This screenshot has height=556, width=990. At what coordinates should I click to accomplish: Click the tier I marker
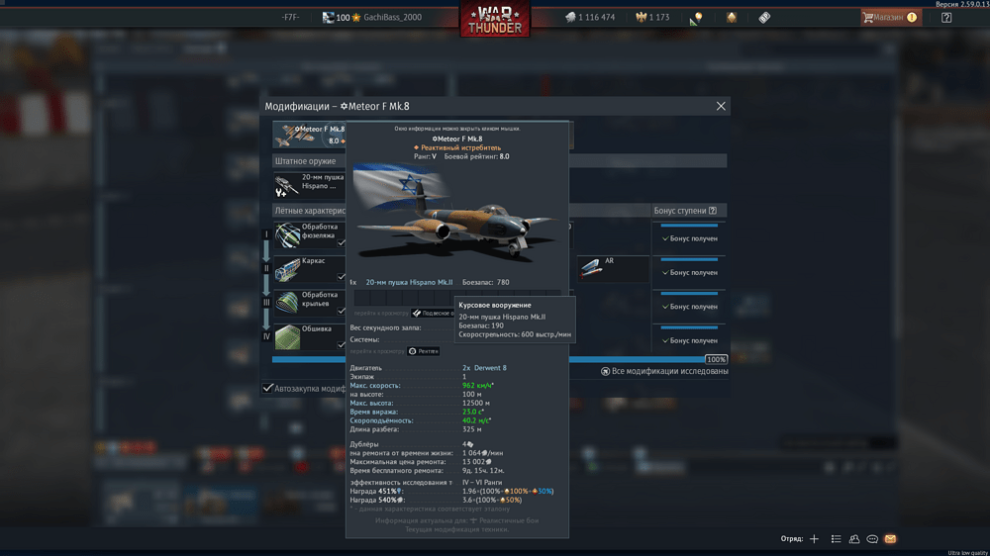[266, 234]
